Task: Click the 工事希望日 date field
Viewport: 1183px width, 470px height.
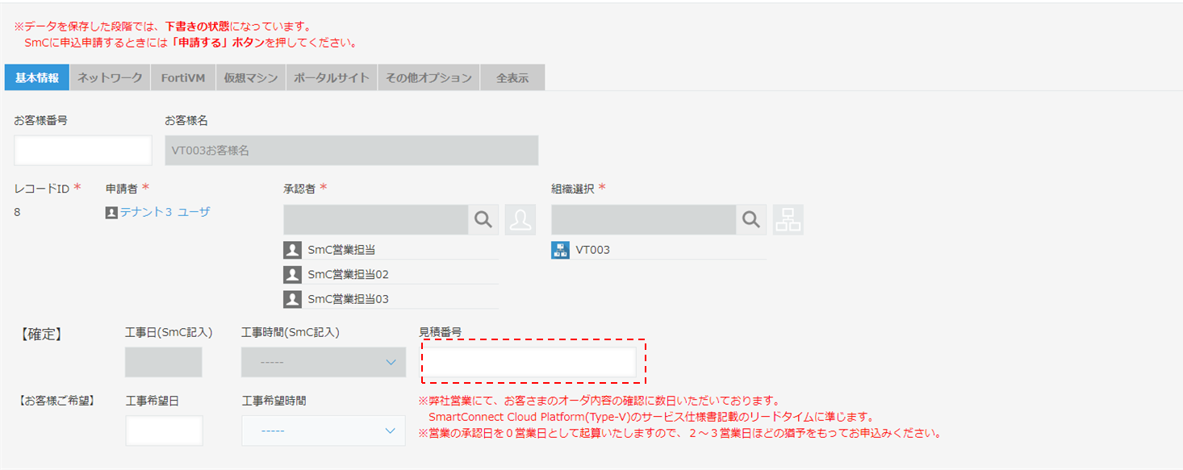Action: (165, 430)
